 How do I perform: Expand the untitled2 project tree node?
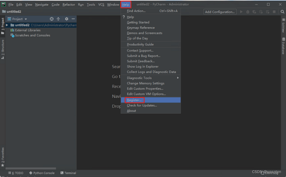[x=7, y=25]
